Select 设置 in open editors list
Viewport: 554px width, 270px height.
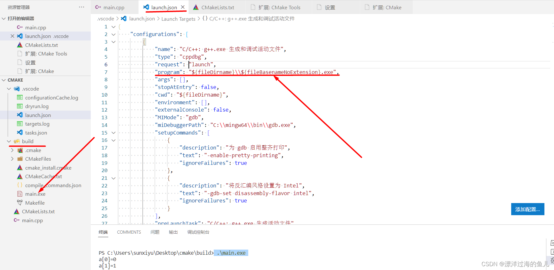click(x=45, y=62)
